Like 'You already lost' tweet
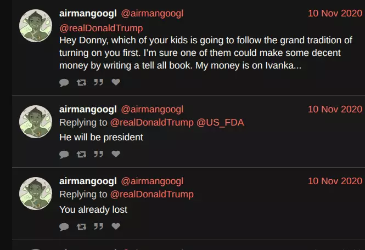The width and height of the screenshot is (365, 250). point(116,226)
